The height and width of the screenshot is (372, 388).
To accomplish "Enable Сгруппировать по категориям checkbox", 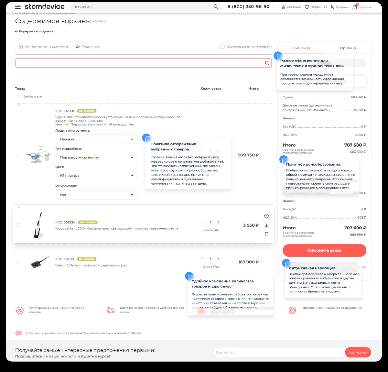I will pyautogui.click(x=222, y=47).
